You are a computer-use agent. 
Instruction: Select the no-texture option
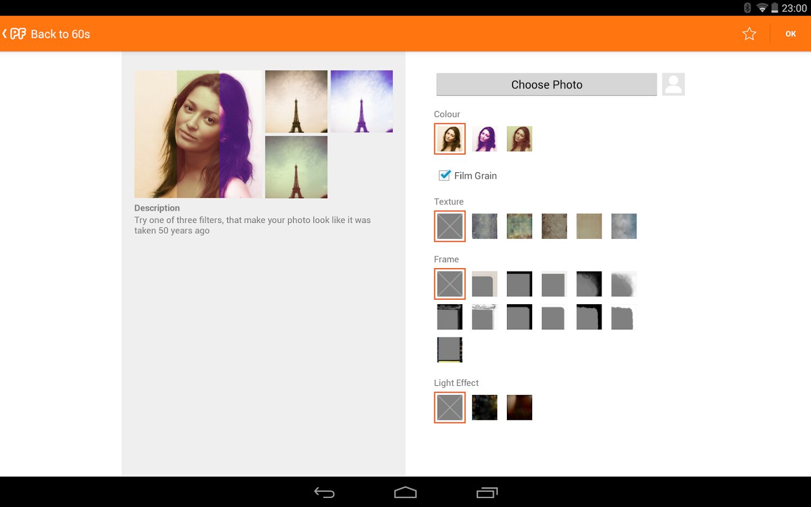[449, 226]
